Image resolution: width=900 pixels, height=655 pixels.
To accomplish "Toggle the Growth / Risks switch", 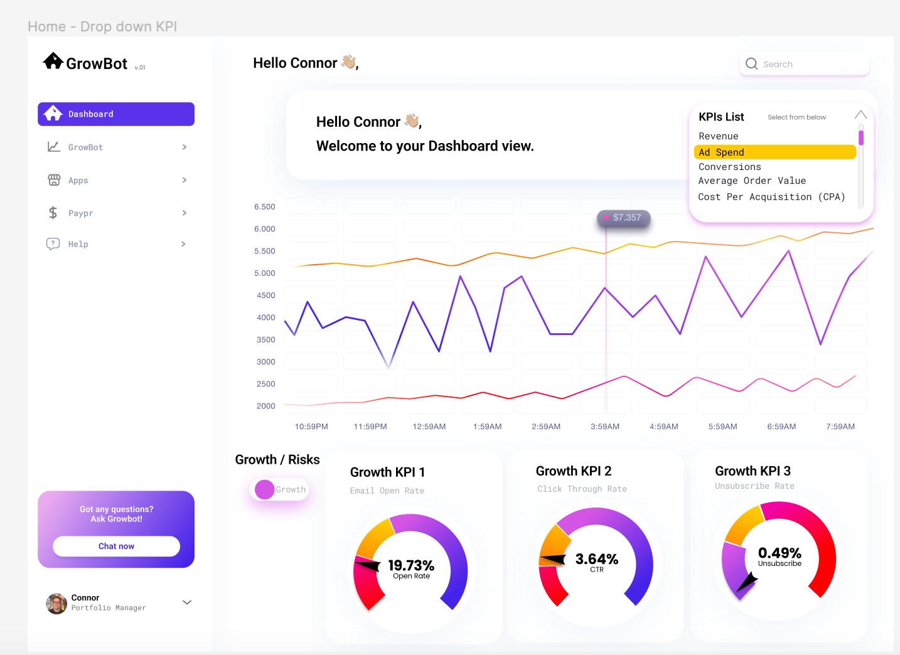I will [x=279, y=489].
